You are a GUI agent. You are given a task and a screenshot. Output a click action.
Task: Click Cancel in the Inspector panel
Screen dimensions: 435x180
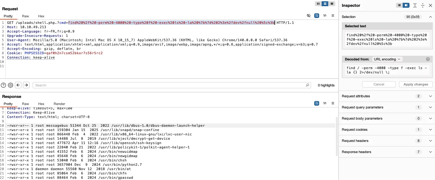[379, 84]
